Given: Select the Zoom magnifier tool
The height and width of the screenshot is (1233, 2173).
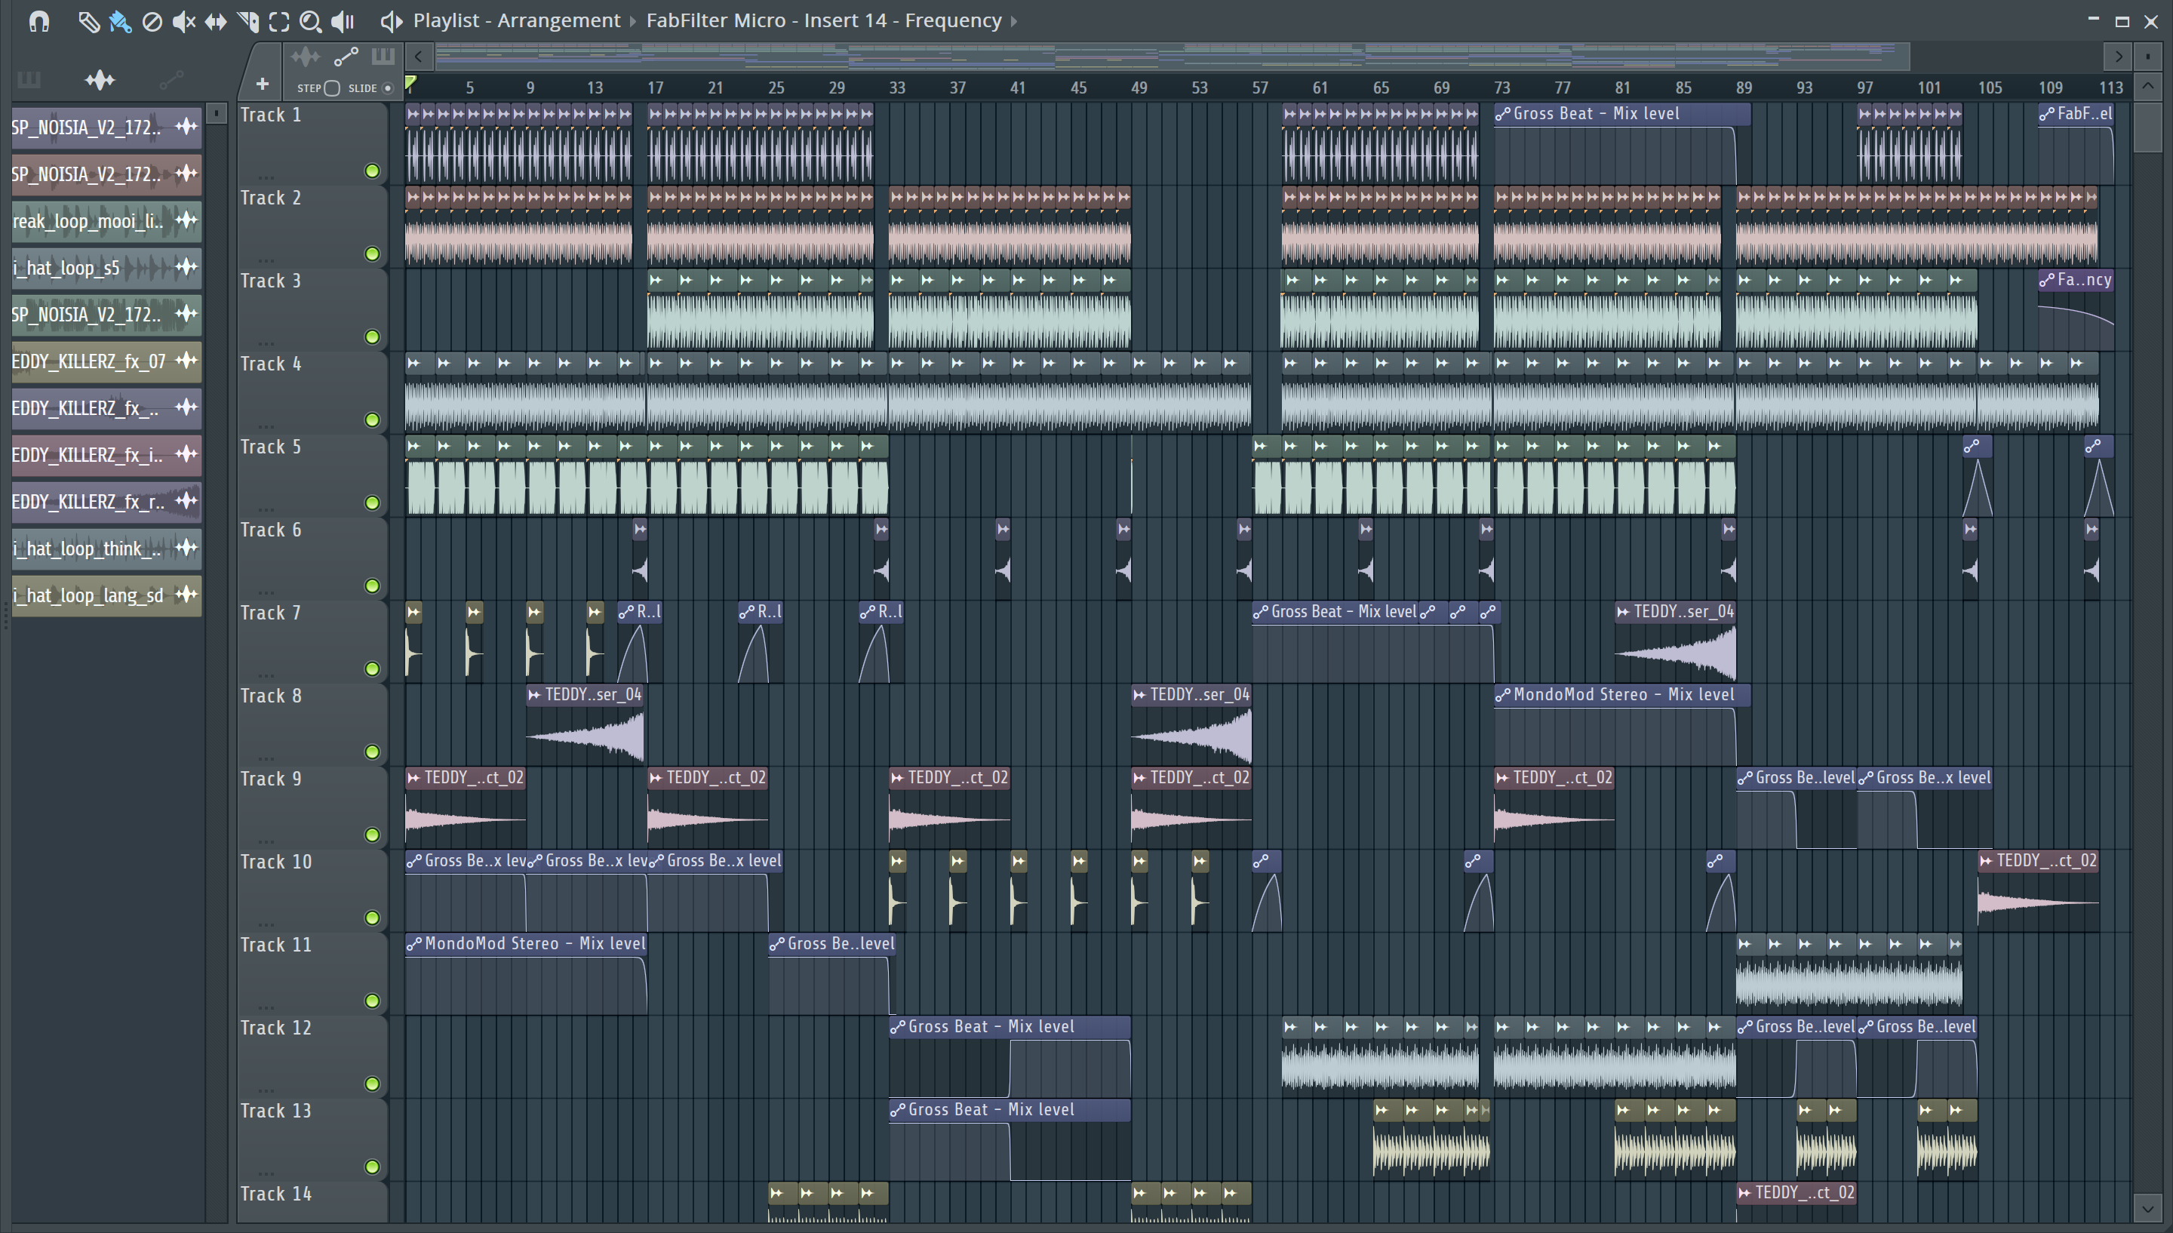Looking at the screenshot, I should [x=311, y=21].
